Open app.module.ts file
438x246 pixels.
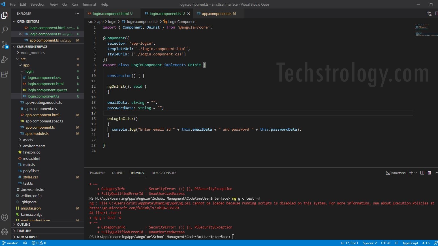48,134
